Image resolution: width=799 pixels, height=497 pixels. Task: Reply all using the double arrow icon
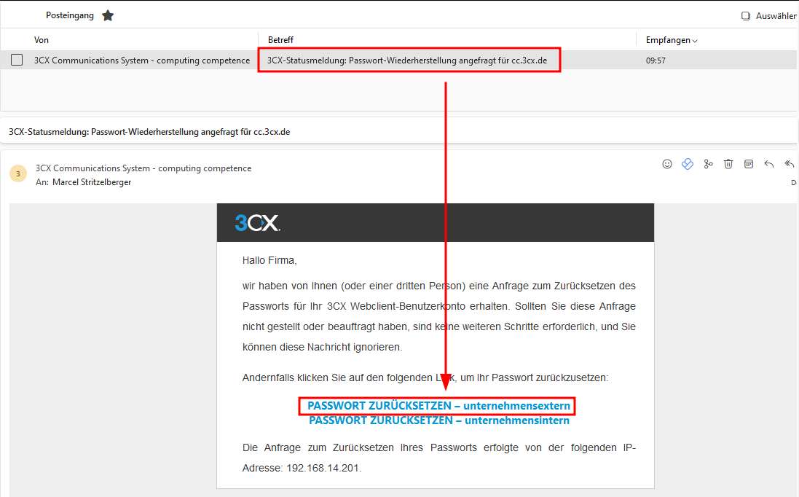pos(790,164)
